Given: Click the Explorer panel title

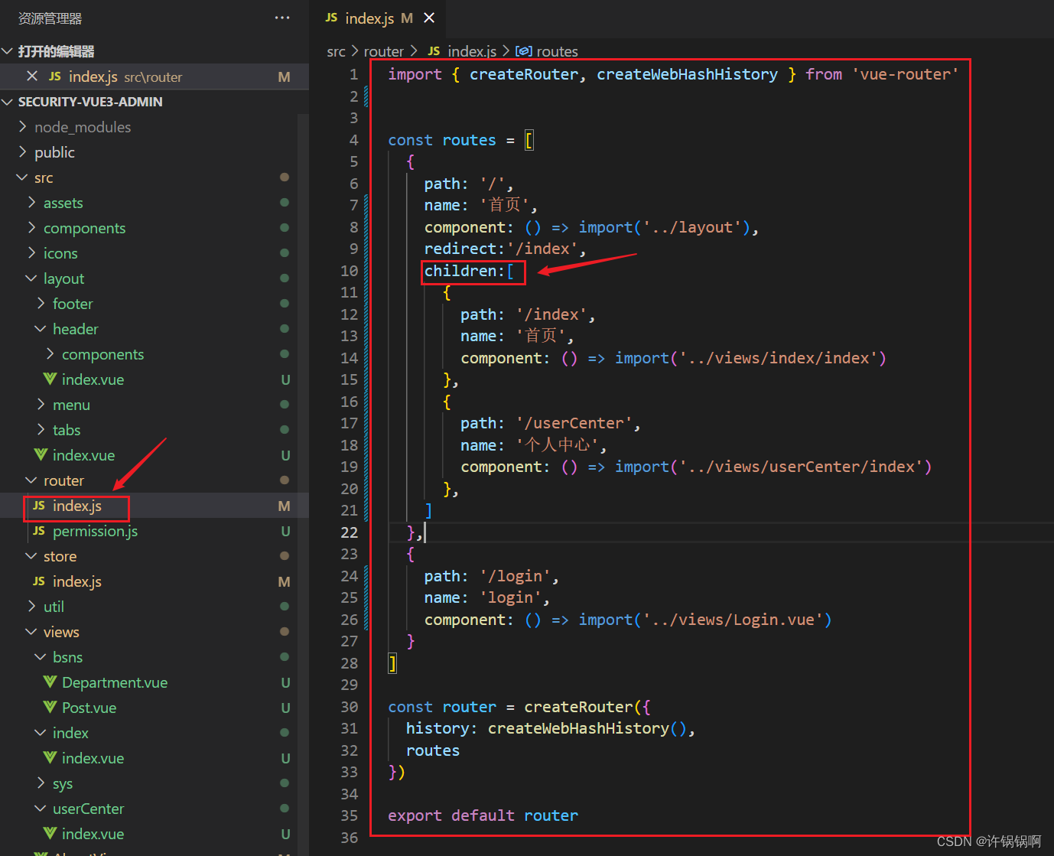Looking at the screenshot, I should [x=50, y=18].
